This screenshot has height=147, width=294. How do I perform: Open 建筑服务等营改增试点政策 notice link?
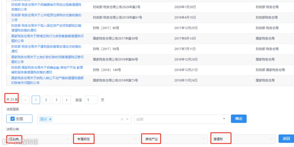[46, 49]
